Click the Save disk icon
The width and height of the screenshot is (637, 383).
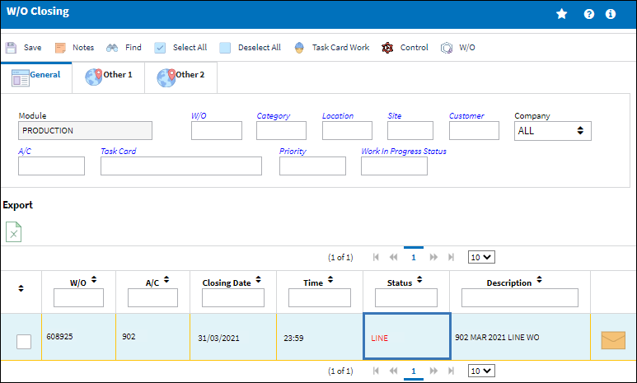click(x=11, y=48)
